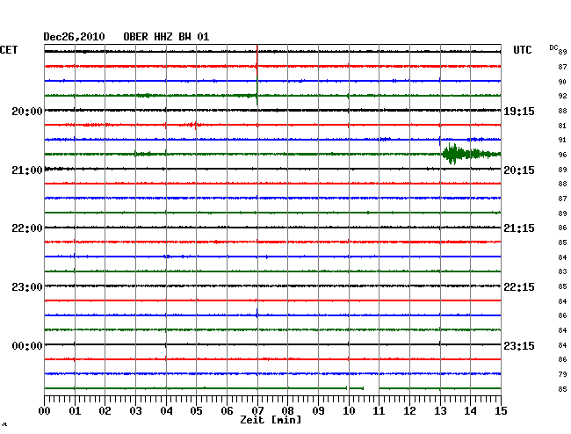Click minute tick label "11"

click(x=379, y=411)
